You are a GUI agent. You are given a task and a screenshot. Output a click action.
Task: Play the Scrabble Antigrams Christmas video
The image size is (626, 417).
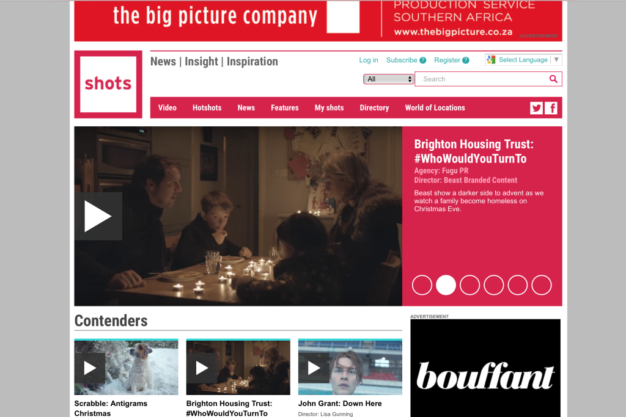point(90,368)
